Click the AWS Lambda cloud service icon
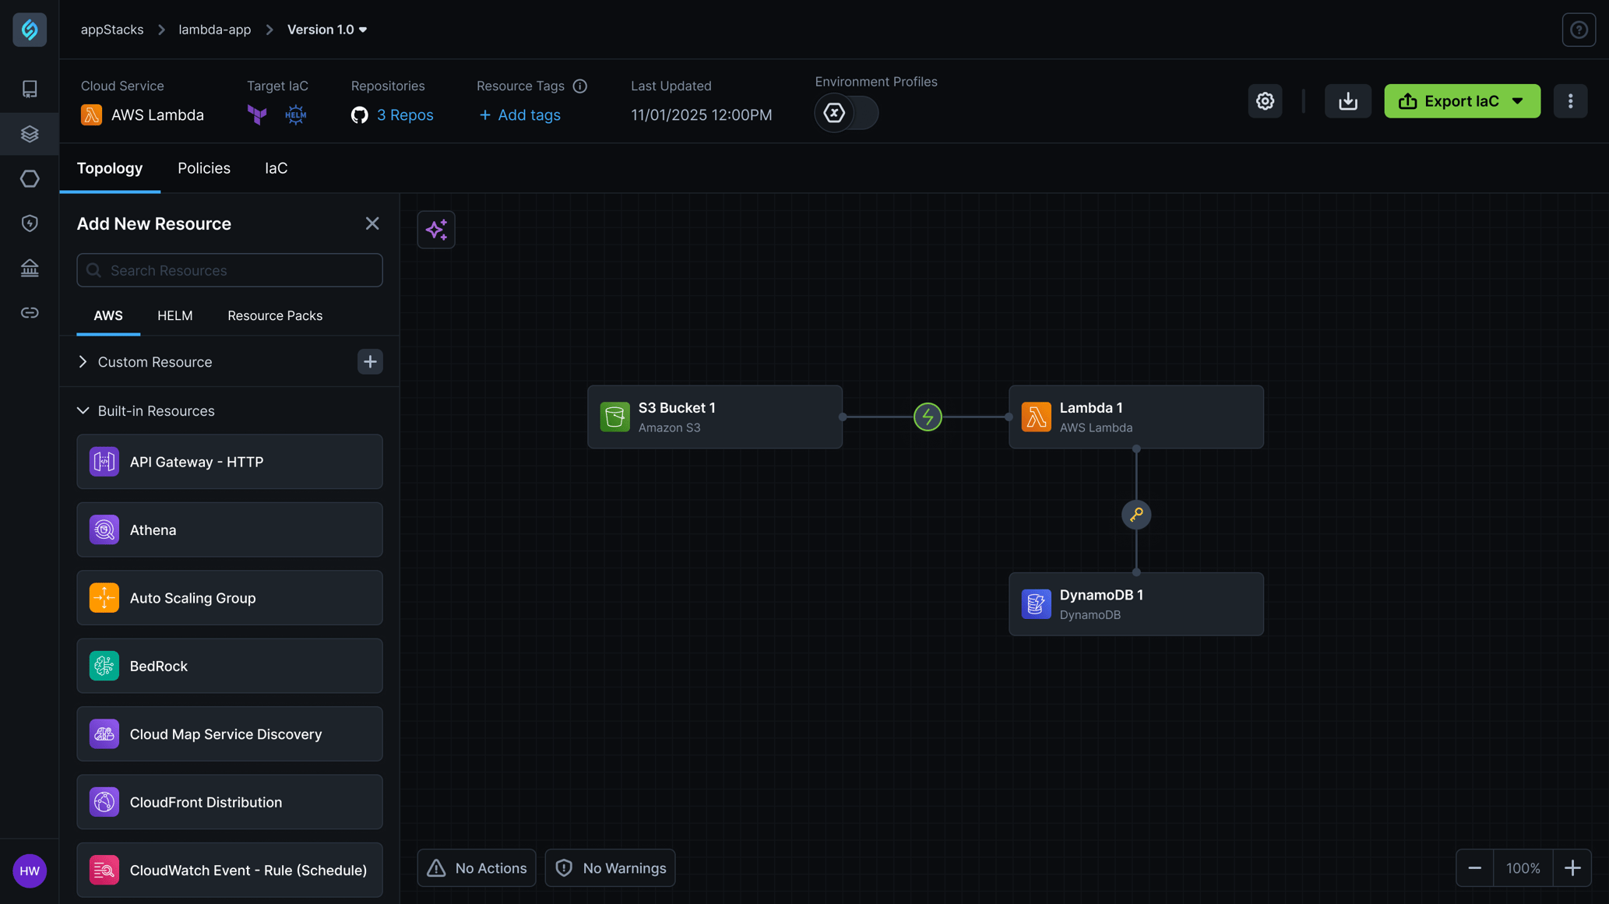This screenshot has height=904, width=1609. [x=91, y=114]
